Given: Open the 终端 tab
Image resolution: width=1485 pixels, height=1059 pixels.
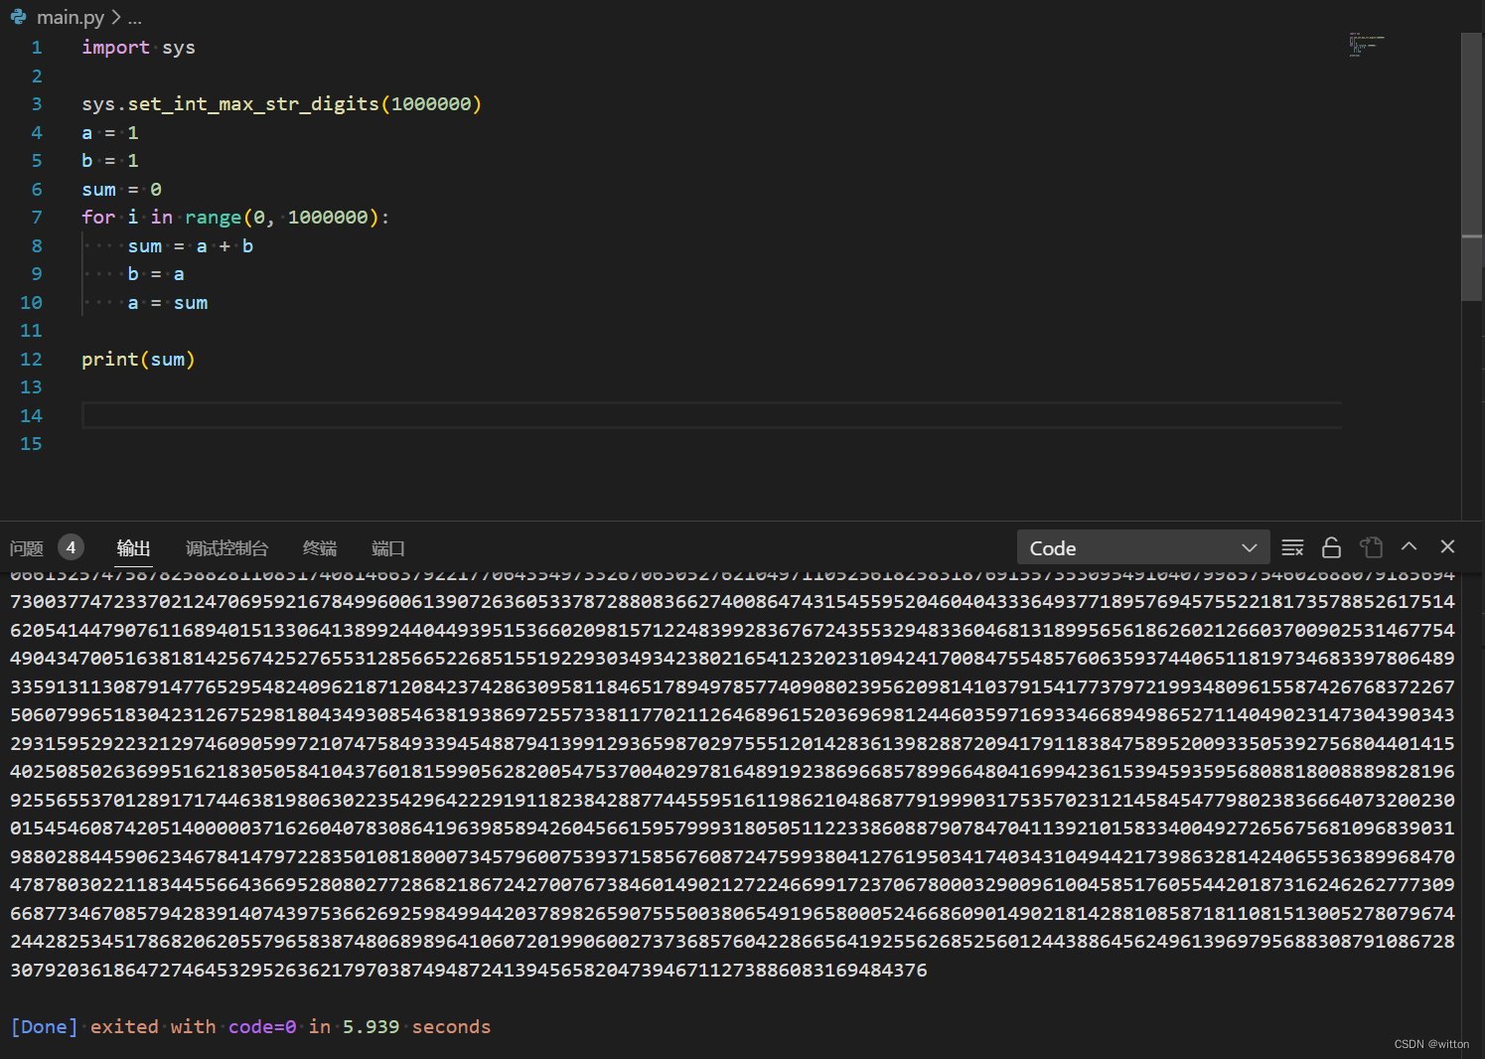Looking at the screenshot, I should 319,548.
